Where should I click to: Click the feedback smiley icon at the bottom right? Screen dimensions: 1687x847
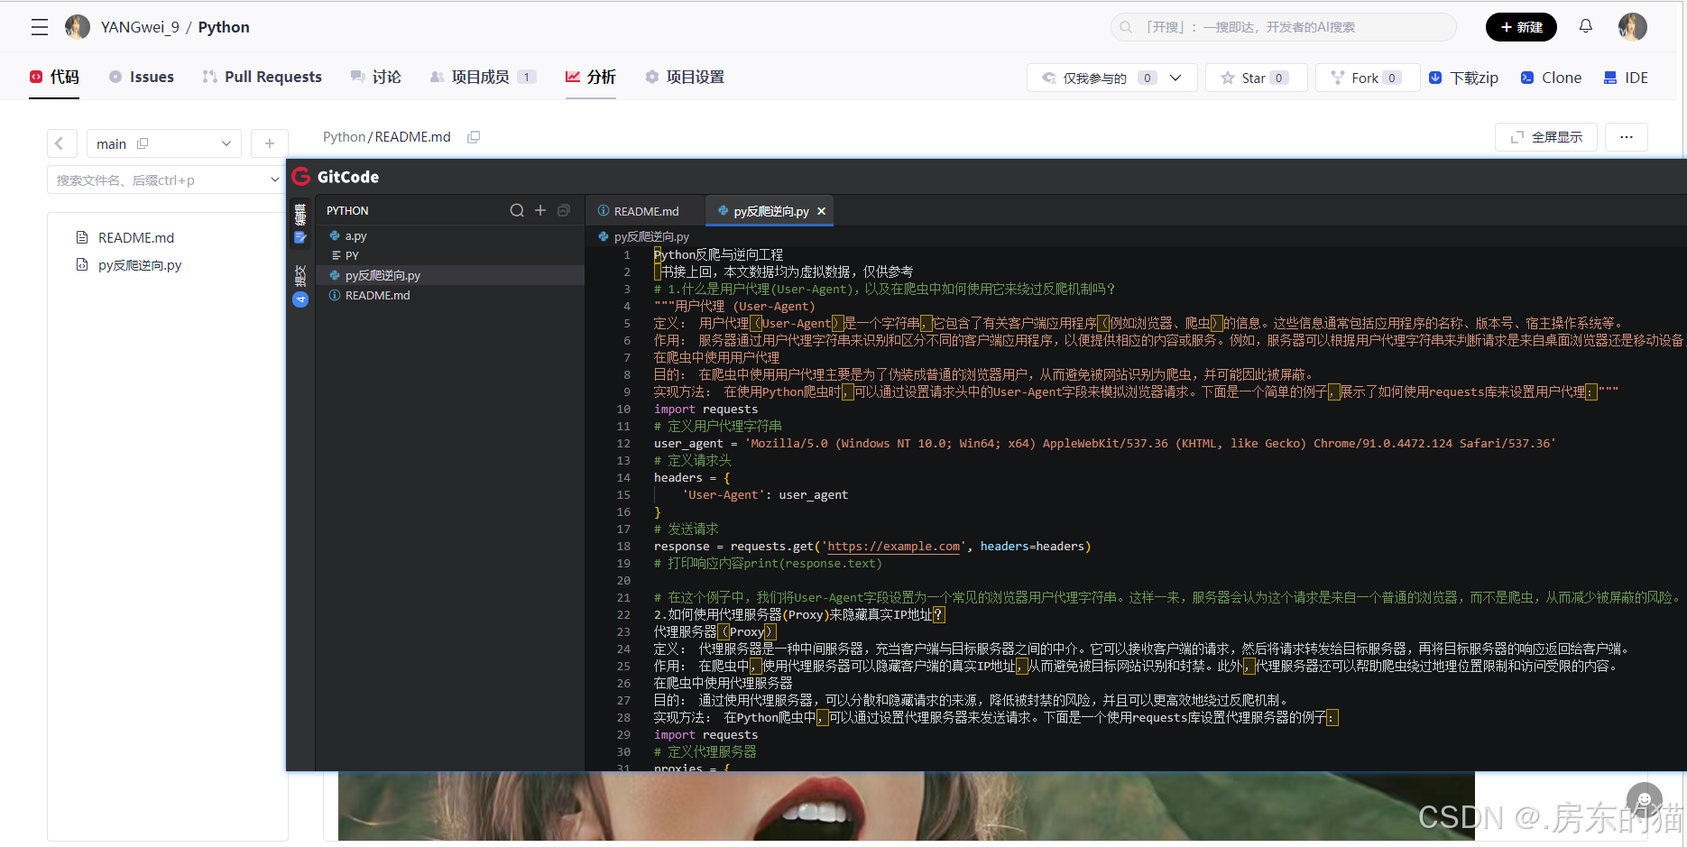[1644, 800]
